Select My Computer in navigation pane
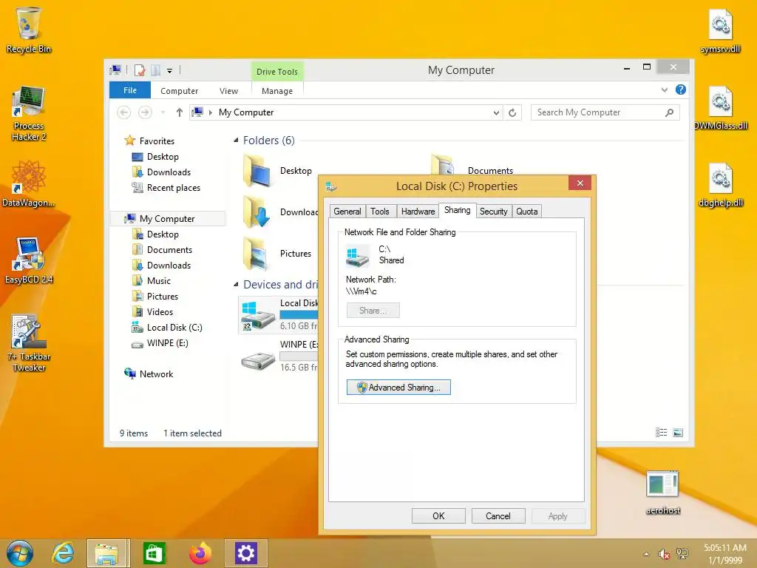 point(168,219)
